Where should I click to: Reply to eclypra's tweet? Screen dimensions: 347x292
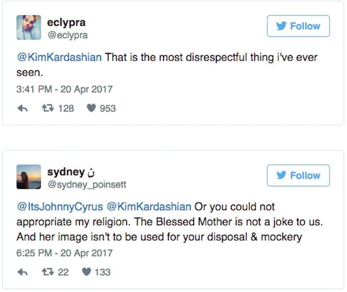click(x=22, y=108)
